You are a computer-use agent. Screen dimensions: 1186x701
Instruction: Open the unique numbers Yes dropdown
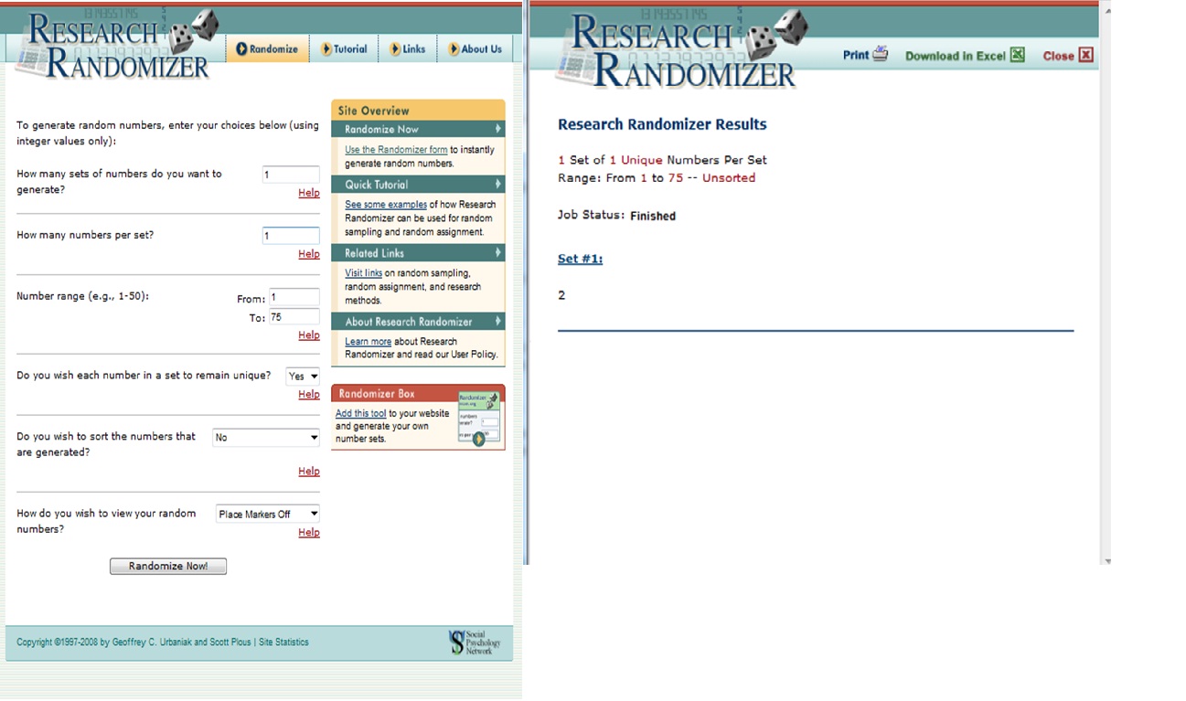click(x=303, y=376)
